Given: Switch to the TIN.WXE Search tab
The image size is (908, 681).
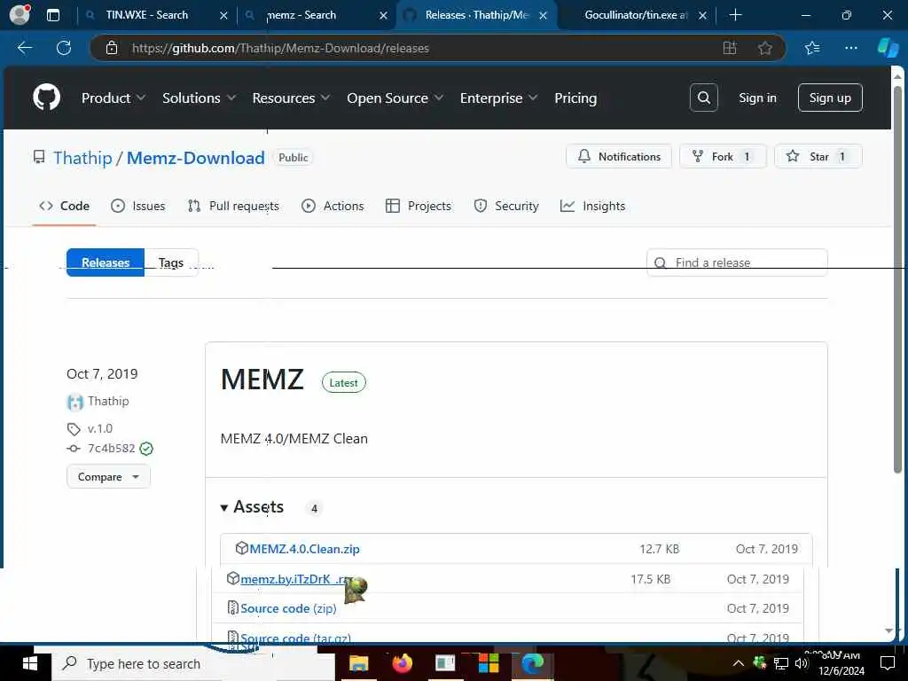Looking at the screenshot, I should (x=147, y=15).
